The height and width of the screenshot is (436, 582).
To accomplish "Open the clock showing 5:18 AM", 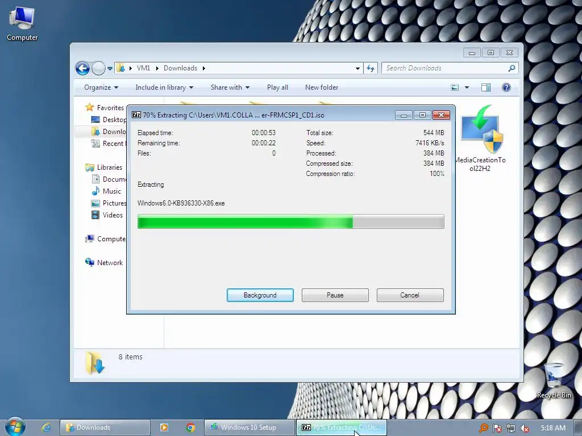I will (x=553, y=428).
